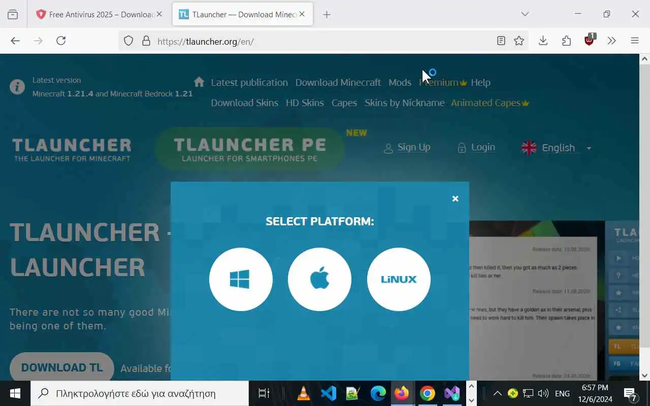Close the Select Platform dialog
Image resolution: width=650 pixels, height=406 pixels.
point(456,199)
